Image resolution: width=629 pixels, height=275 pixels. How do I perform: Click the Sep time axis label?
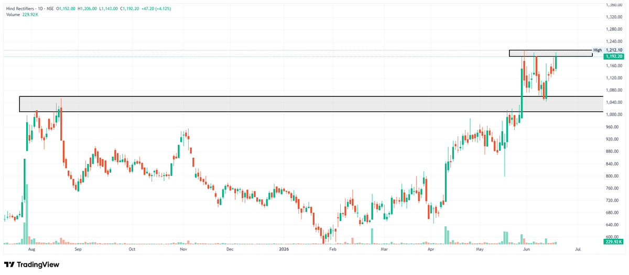(x=78, y=250)
